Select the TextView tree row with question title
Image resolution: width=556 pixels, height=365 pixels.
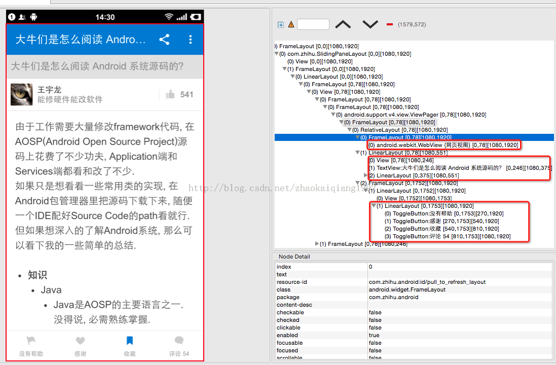pyautogui.click(x=460, y=168)
